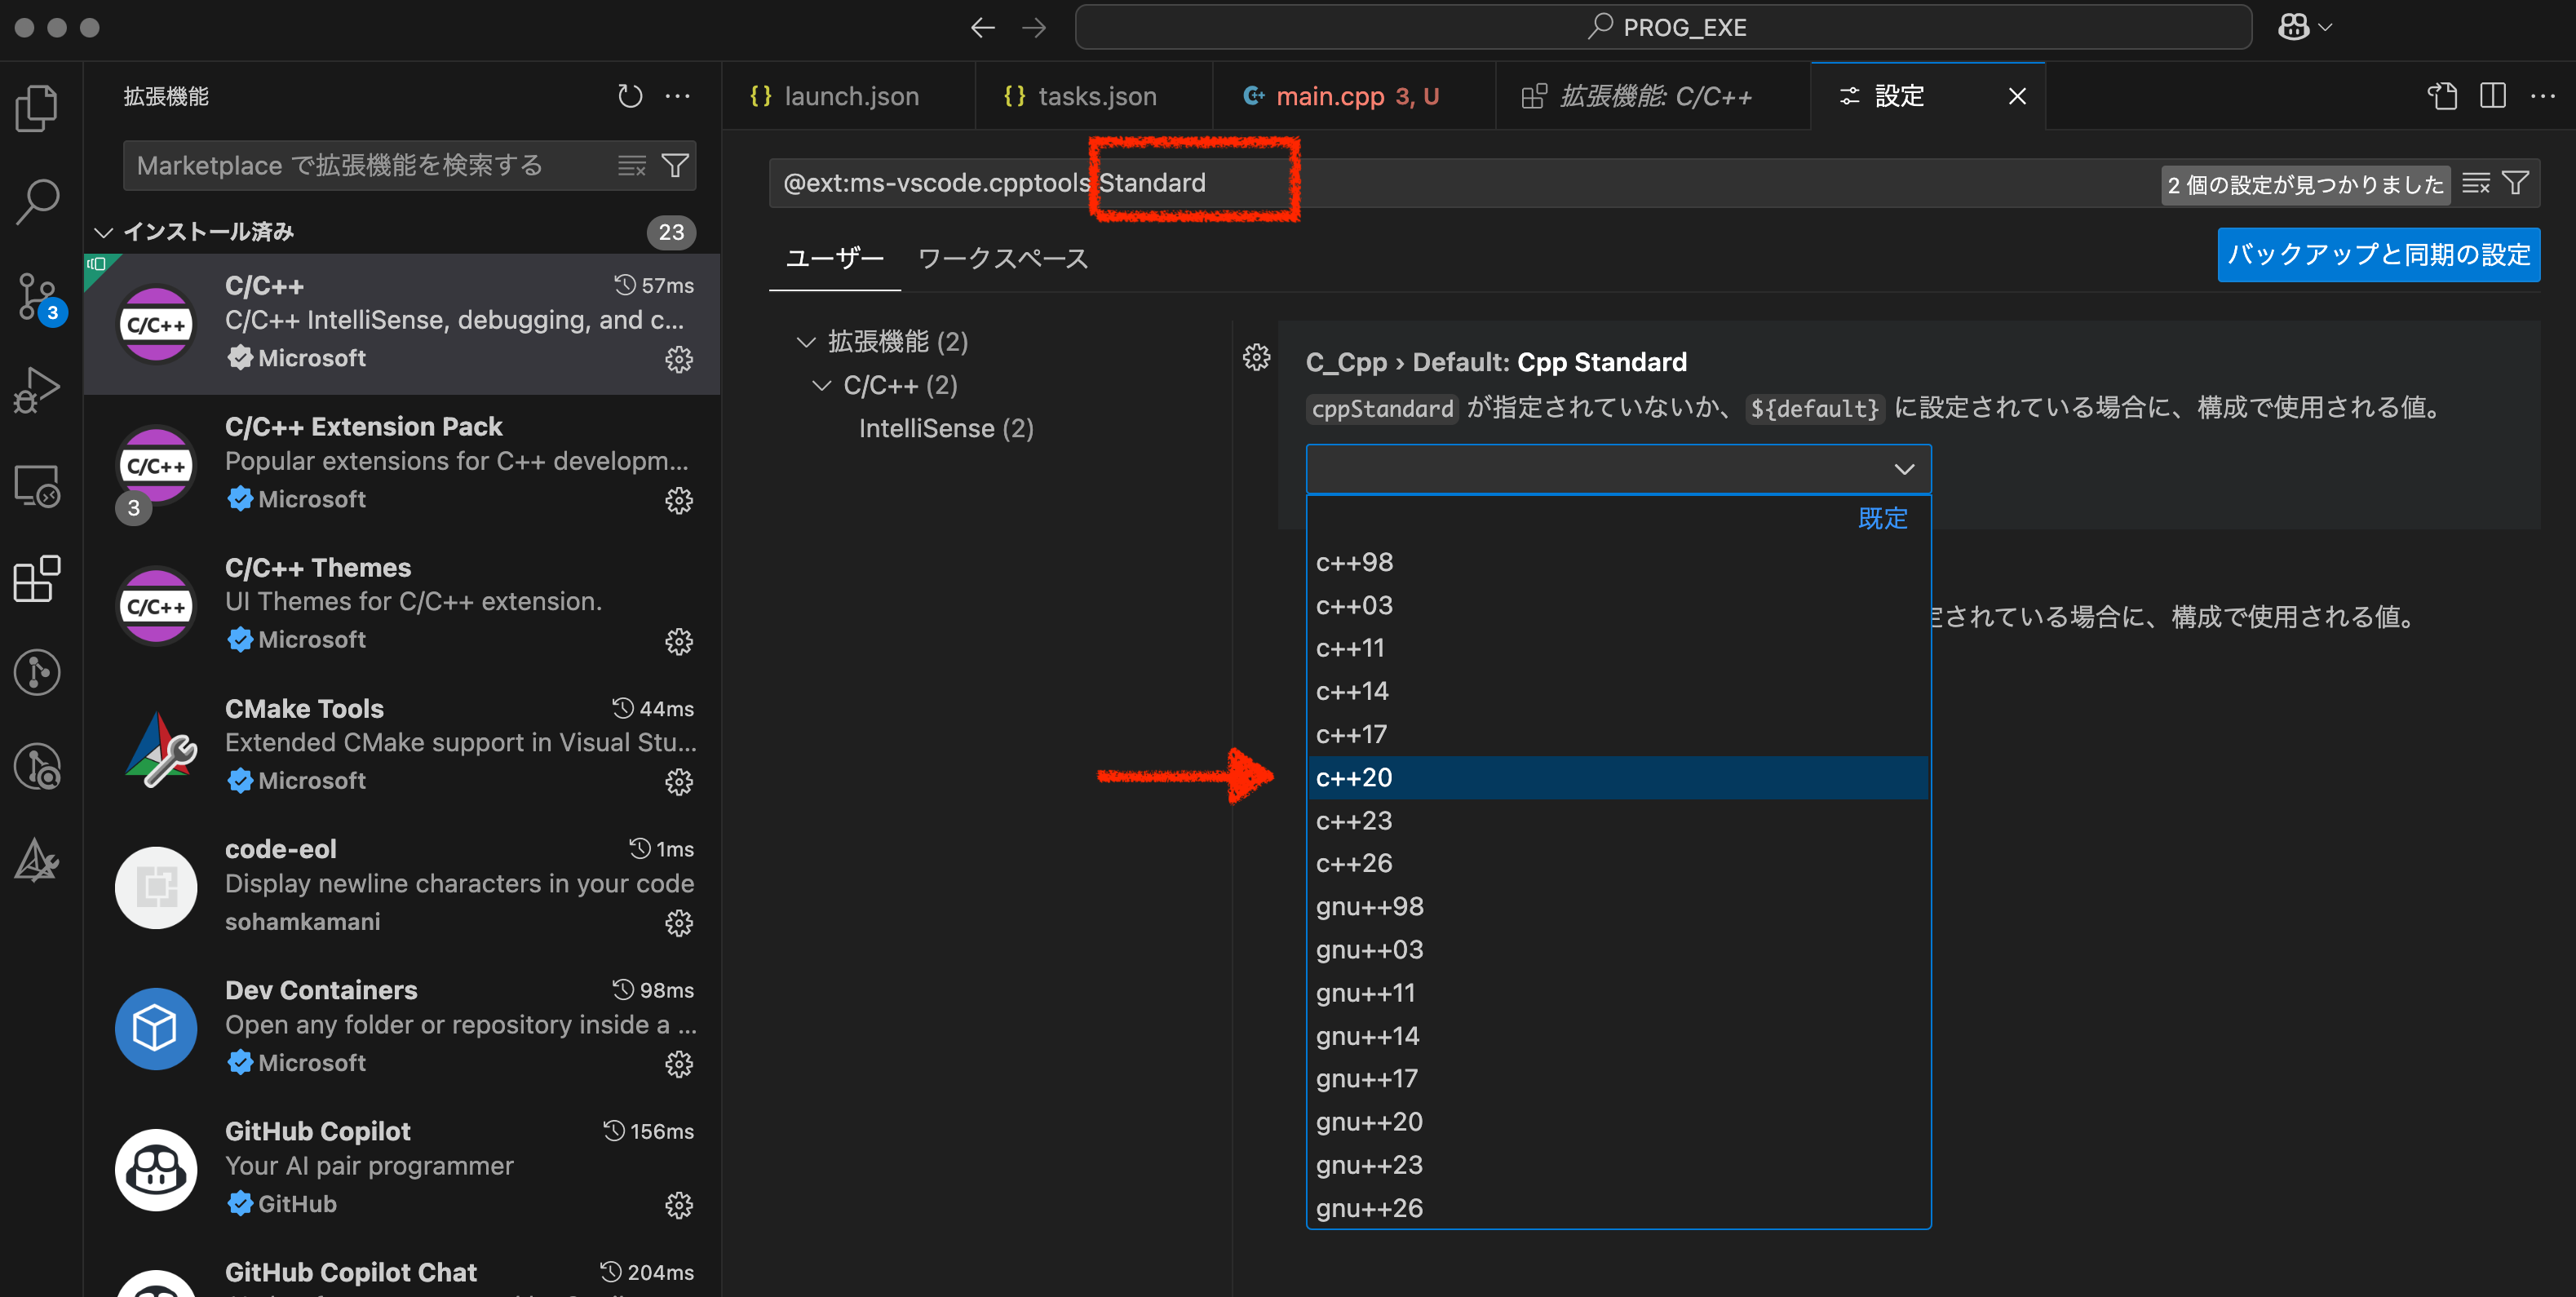Open manage gear for C/C++ Extension Pack
The width and height of the screenshot is (2576, 1297).
679,500
